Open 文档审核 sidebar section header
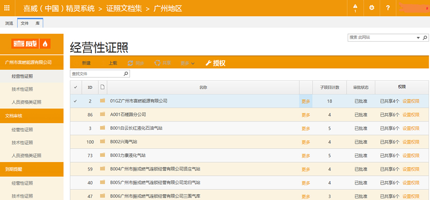This screenshot has height=200, width=430. 31,116
